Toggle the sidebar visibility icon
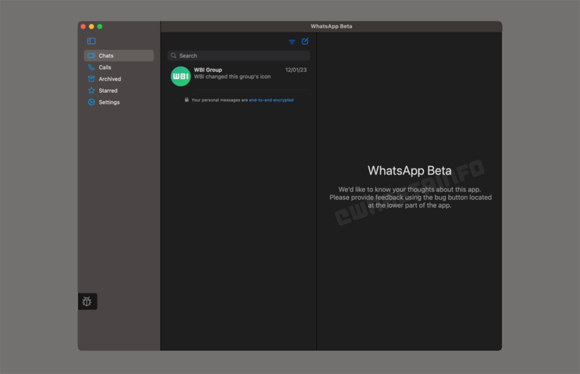580x374 pixels. [91, 41]
